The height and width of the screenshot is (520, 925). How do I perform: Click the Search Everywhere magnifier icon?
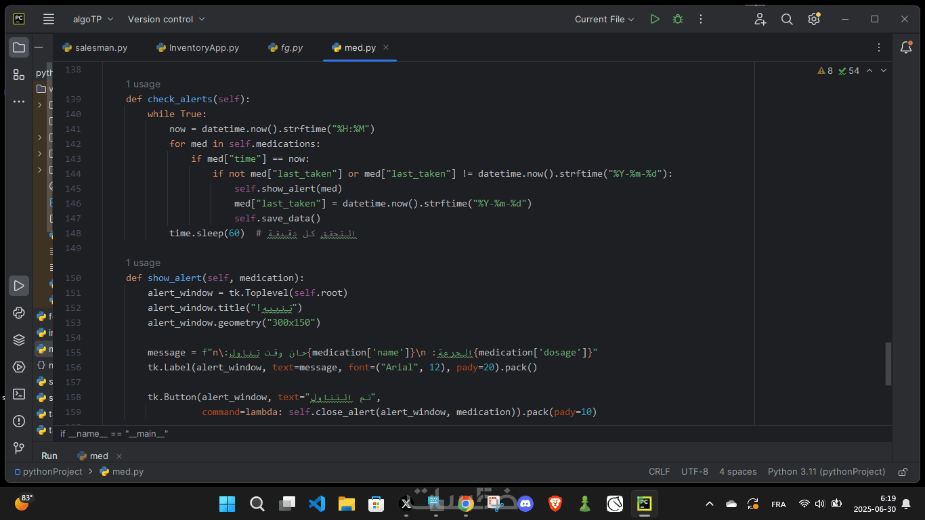(787, 19)
